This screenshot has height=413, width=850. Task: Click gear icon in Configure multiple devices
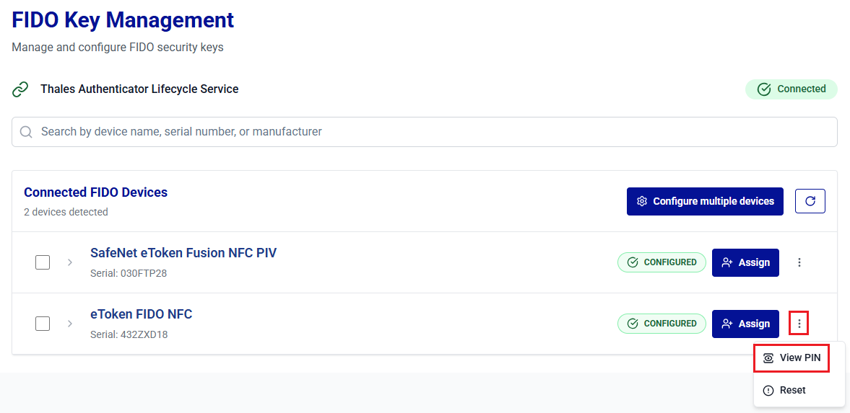[x=641, y=201]
